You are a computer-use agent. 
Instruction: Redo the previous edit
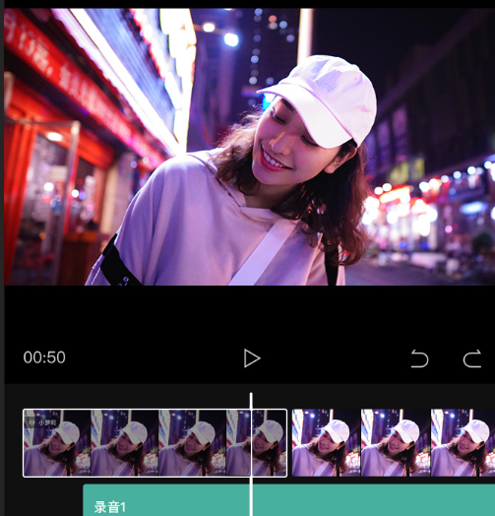click(x=472, y=358)
